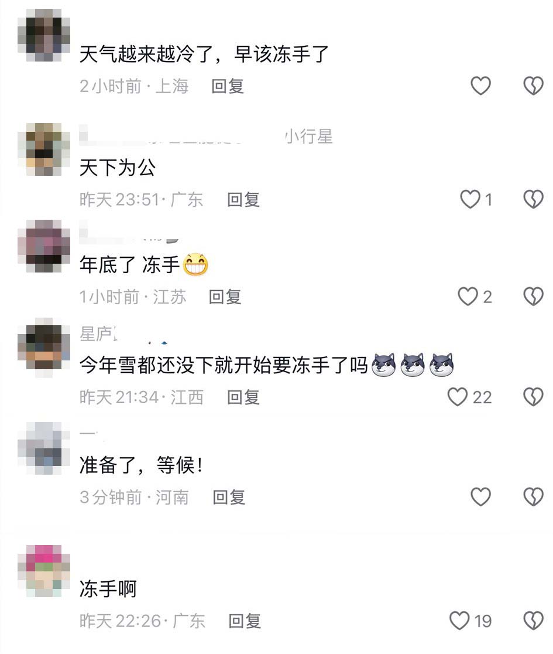553x654 pixels.
Task: Reply to the 冻手啊 Guangdong comment
Action: [x=245, y=621]
